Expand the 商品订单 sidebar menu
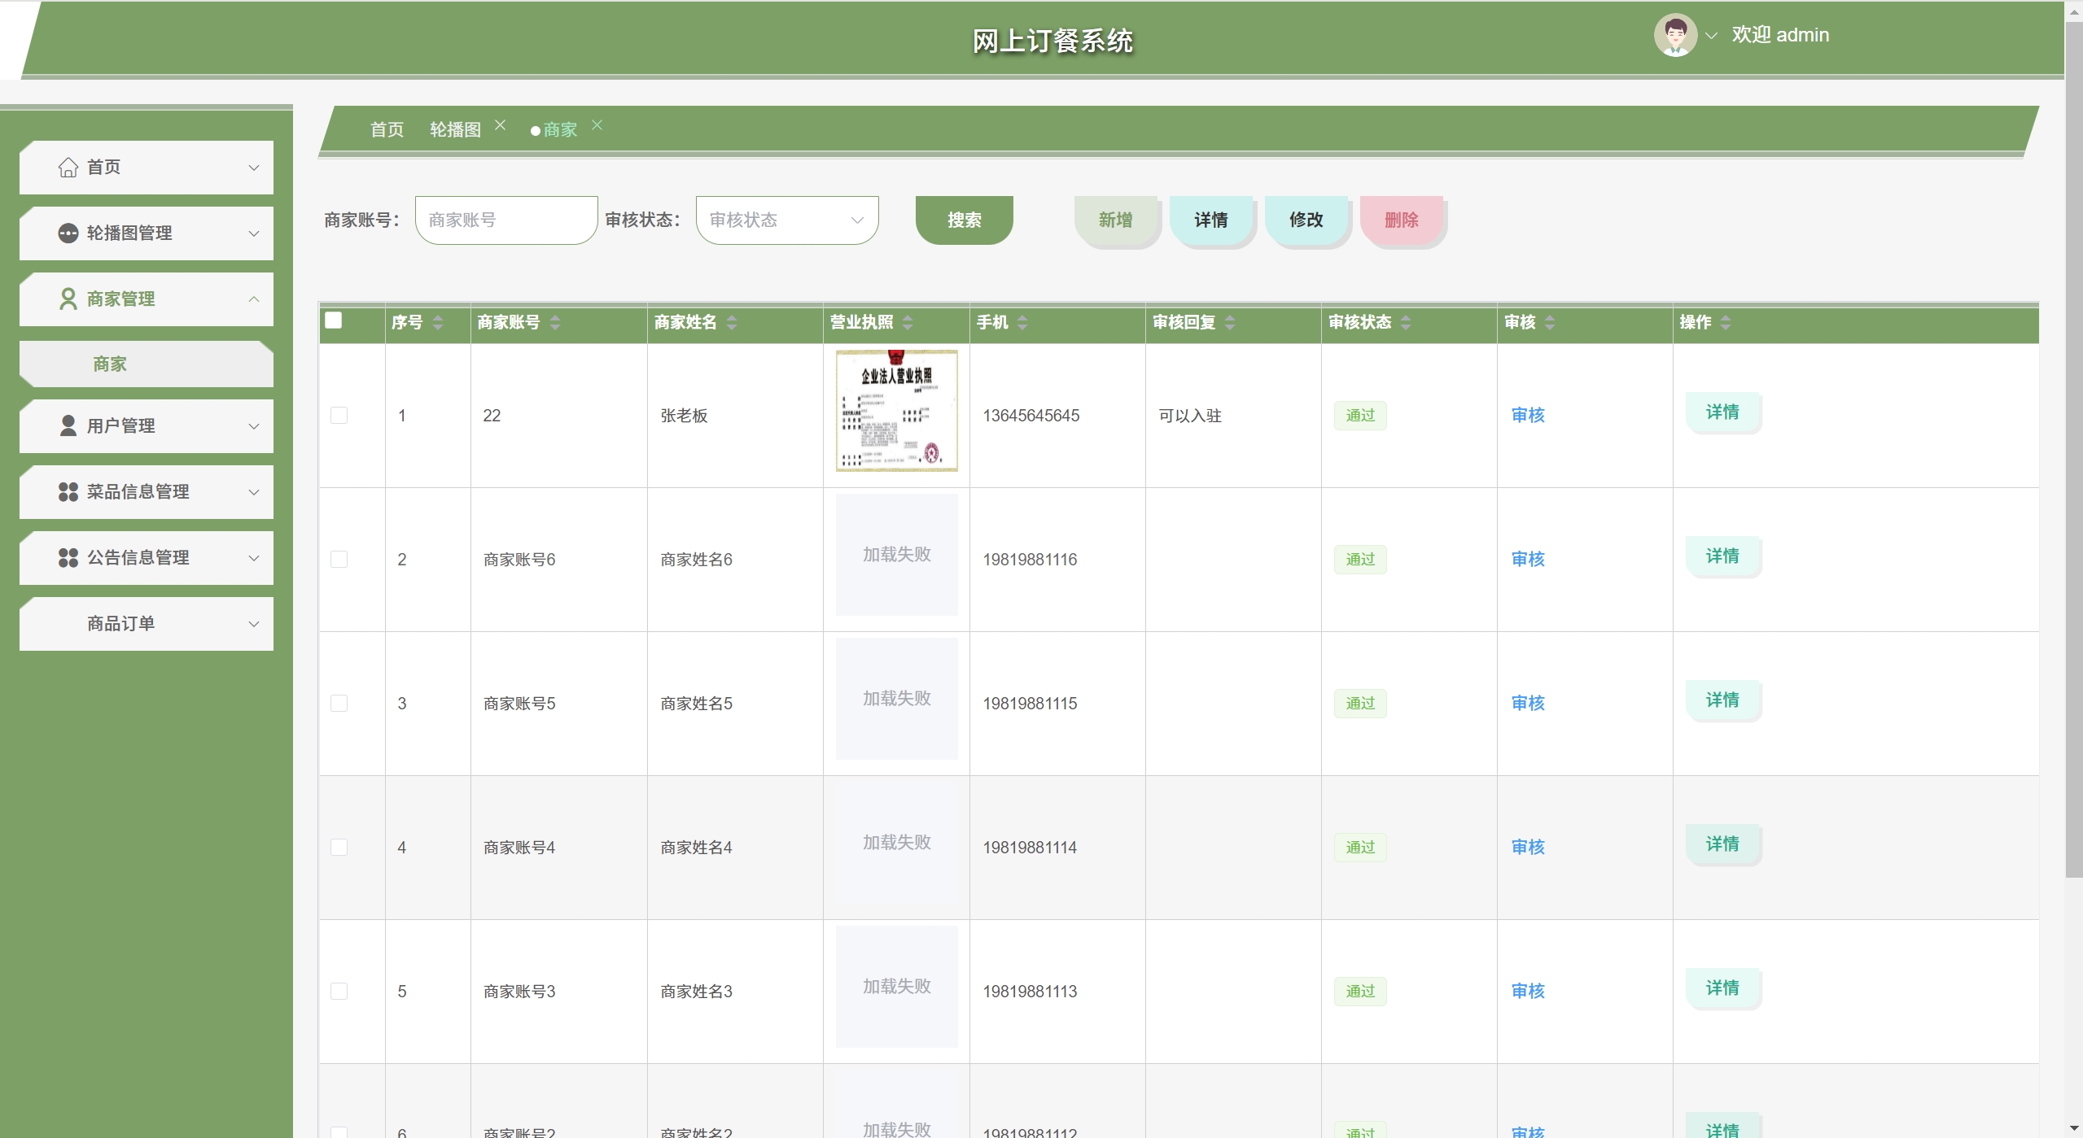The height and width of the screenshot is (1138, 2083). pyautogui.click(x=253, y=624)
